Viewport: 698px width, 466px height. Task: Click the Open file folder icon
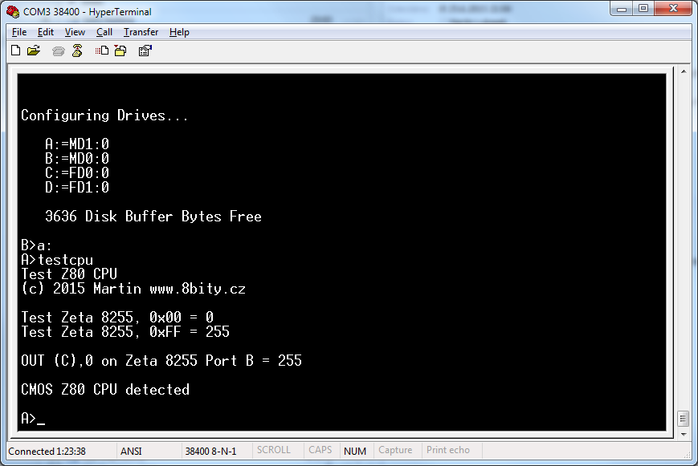[34, 51]
